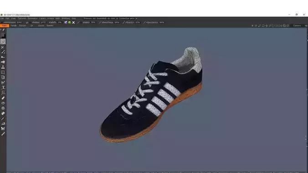Adjust the Opacity slider in top toolbar
Viewport: 308px width, 173px height.
coord(133,22)
